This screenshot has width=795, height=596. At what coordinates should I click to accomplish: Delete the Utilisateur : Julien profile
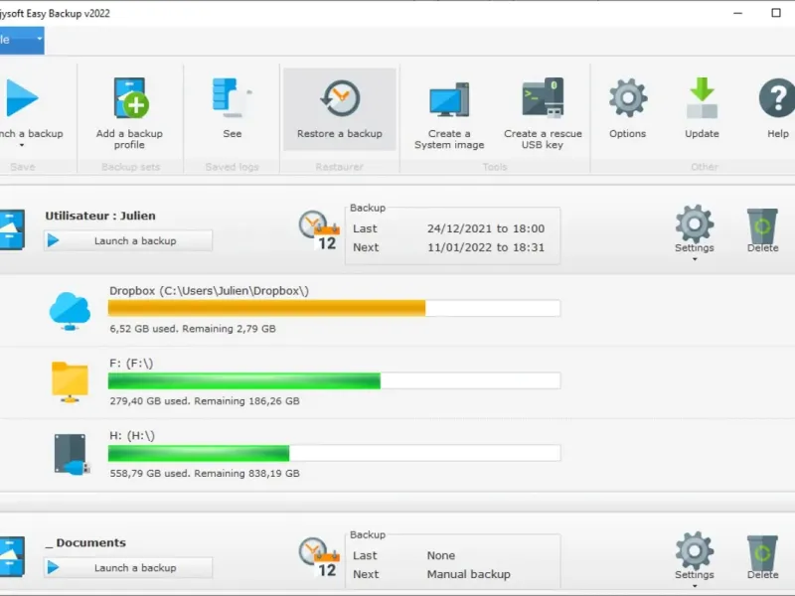762,230
